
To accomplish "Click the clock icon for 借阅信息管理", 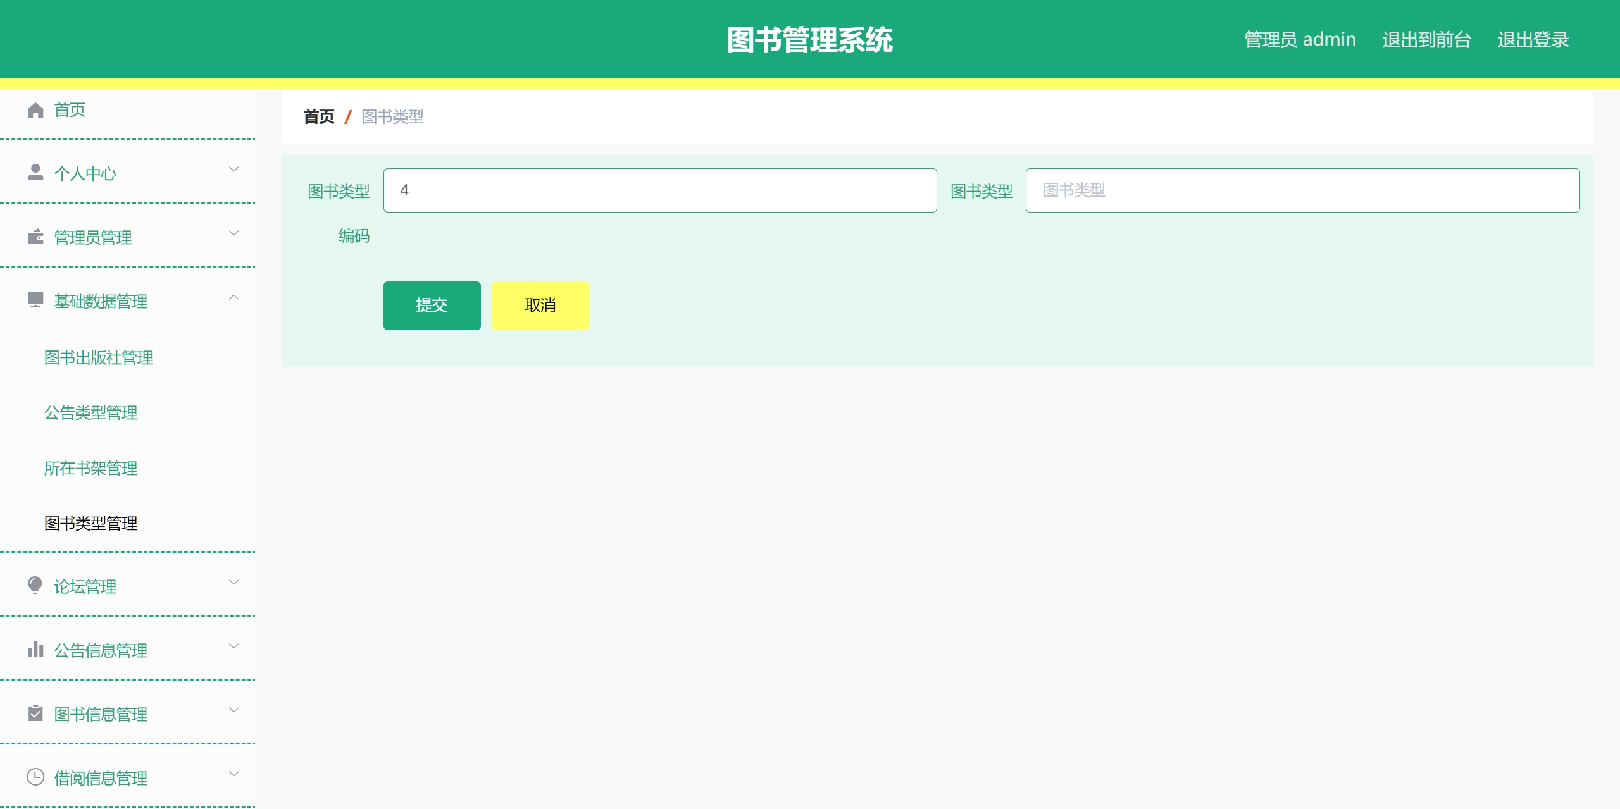I will [35, 777].
